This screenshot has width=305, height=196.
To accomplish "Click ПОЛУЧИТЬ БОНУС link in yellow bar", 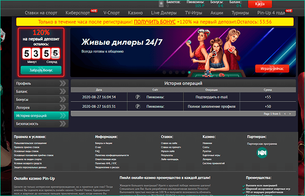I will coord(155,22).
